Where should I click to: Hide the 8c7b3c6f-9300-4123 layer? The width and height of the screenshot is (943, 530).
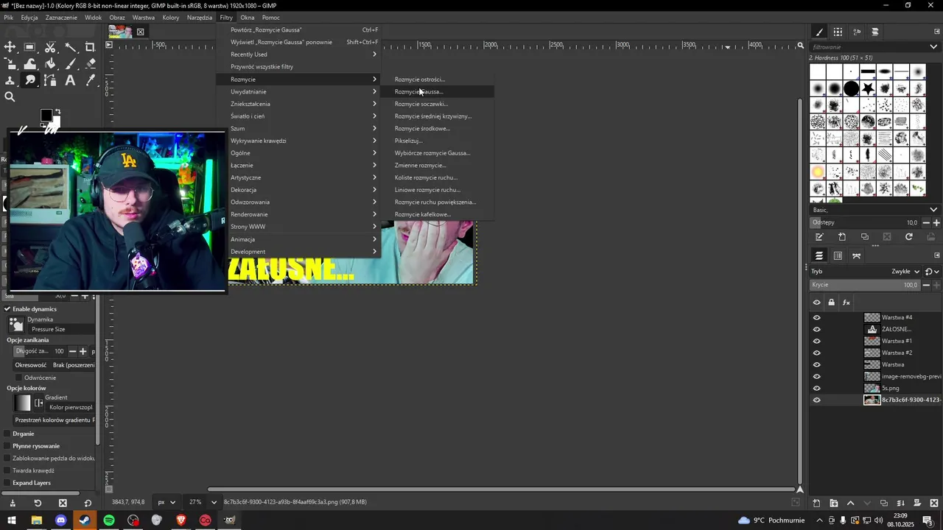tap(816, 400)
